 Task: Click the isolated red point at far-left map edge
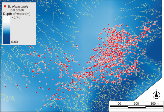[5, 86]
